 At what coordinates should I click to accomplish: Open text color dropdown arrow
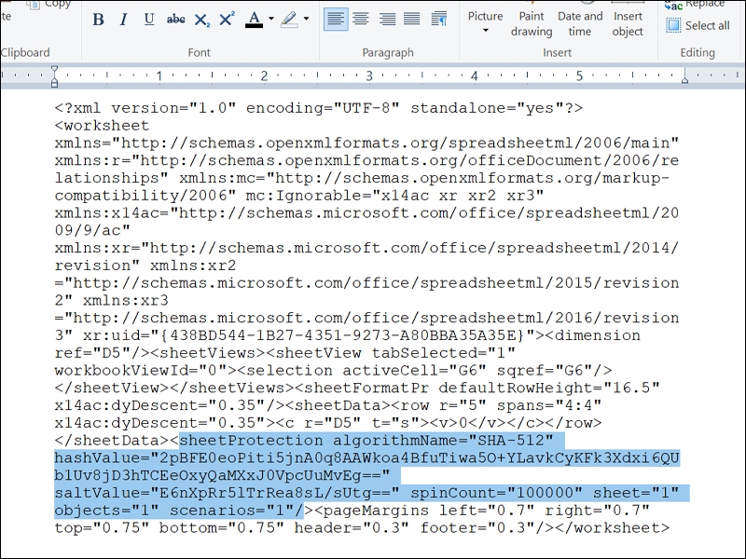pyautogui.click(x=271, y=20)
